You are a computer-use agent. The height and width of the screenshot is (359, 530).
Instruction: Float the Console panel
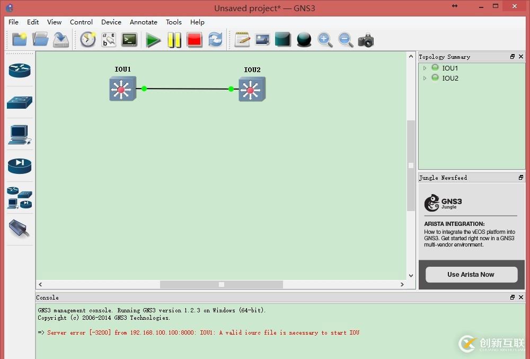[x=513, y=297]
